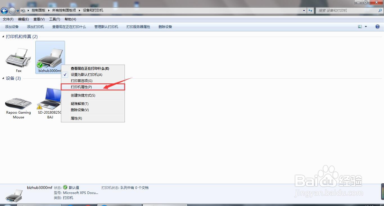Expand the arrow after 控制面板 breadcrumb

coord(49,10)
